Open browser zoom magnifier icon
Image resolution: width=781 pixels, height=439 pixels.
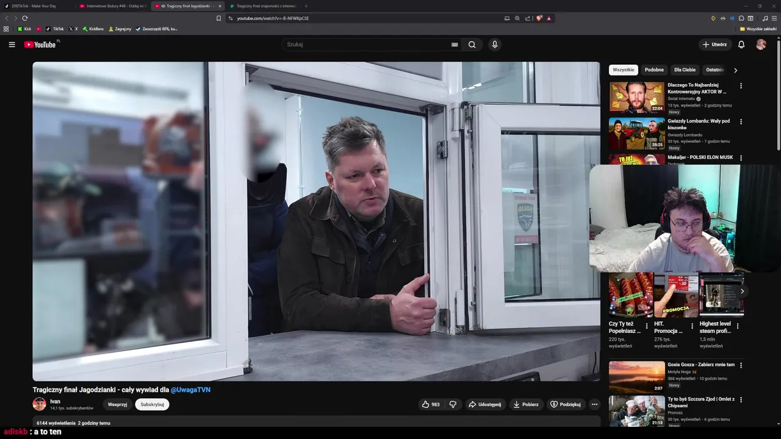(517, 18)
